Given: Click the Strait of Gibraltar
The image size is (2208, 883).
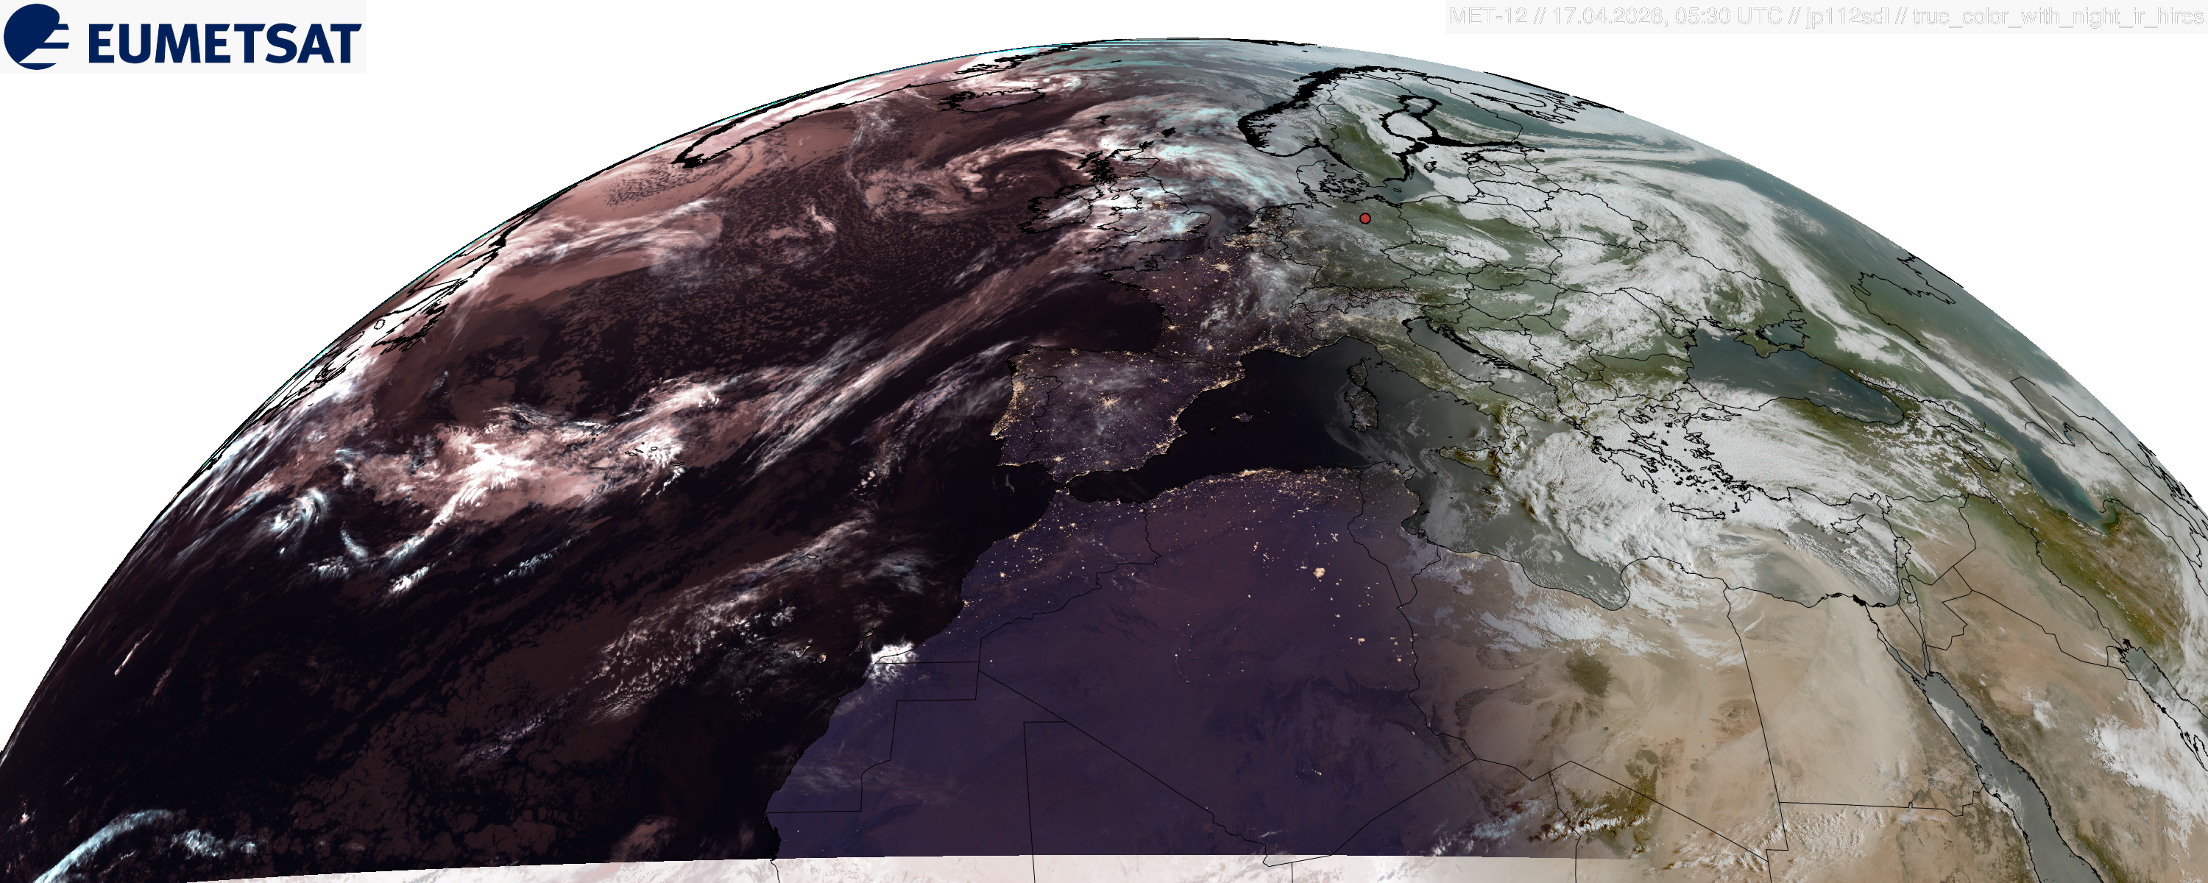Looking at the screenshot, I should point(1061,489).
